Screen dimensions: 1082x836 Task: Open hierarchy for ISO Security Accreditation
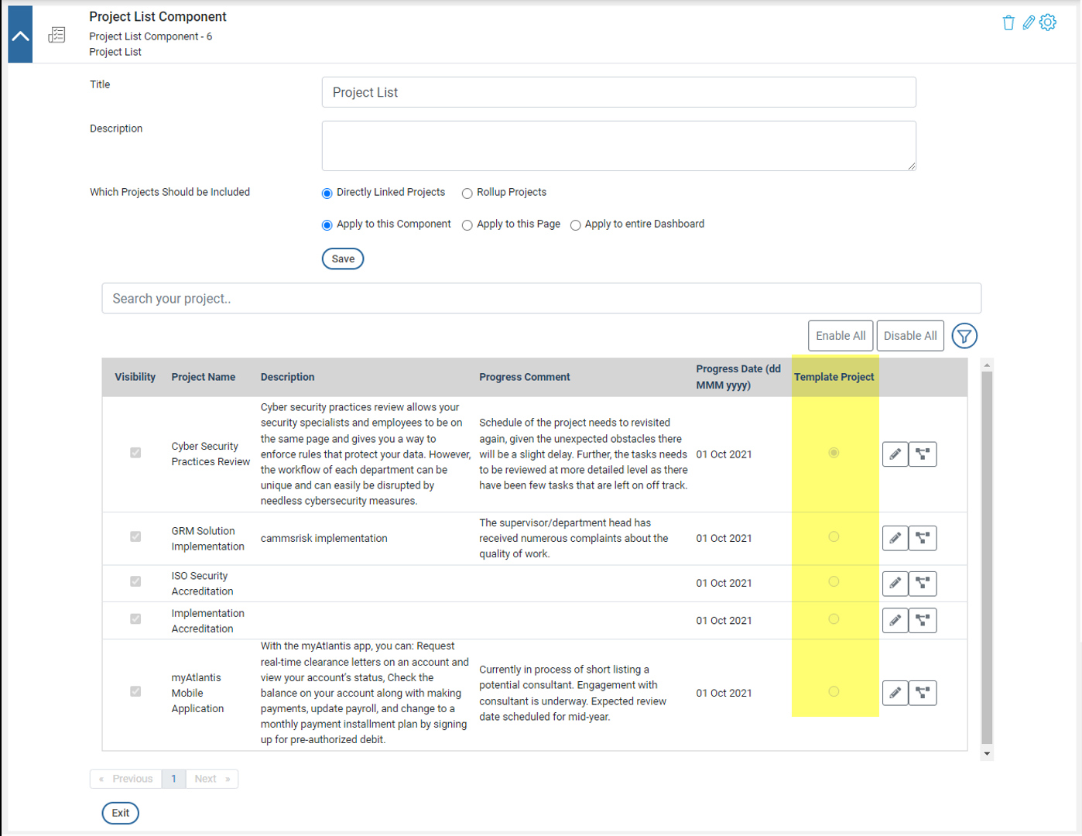click(x=923, y=583)
